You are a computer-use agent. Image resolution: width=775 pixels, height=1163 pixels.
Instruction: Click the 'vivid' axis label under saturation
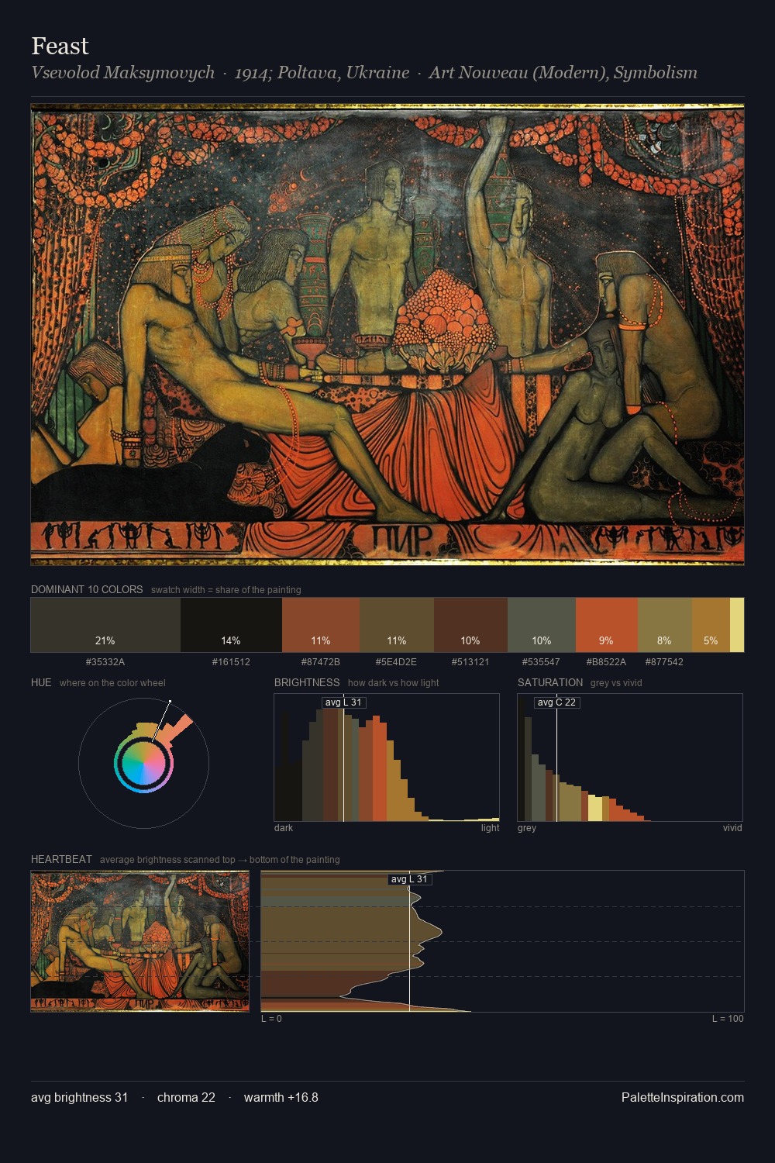click(732, 828)
